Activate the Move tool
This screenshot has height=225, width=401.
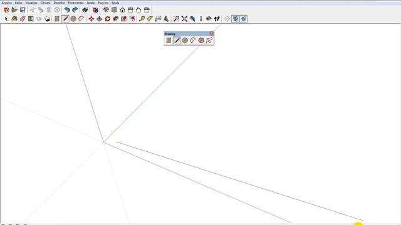[91, 19]
